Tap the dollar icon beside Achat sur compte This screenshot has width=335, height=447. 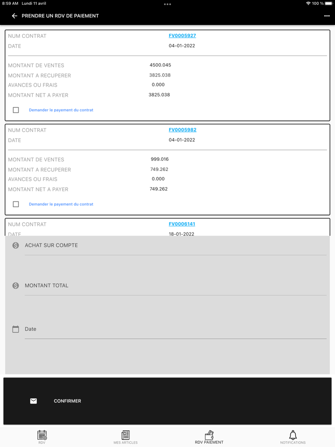pos(16,246)
